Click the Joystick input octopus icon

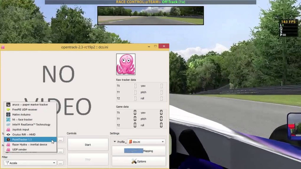tap(8, 130)
